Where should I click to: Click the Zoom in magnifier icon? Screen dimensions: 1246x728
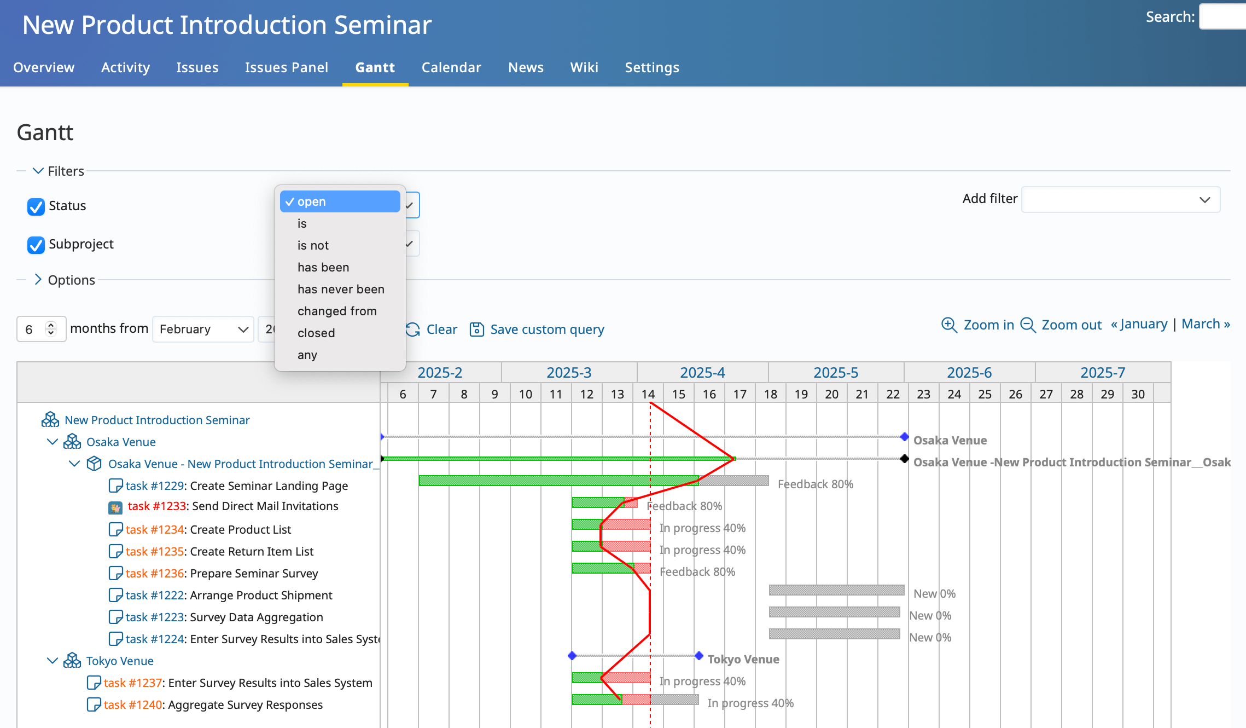click(949, 325)
